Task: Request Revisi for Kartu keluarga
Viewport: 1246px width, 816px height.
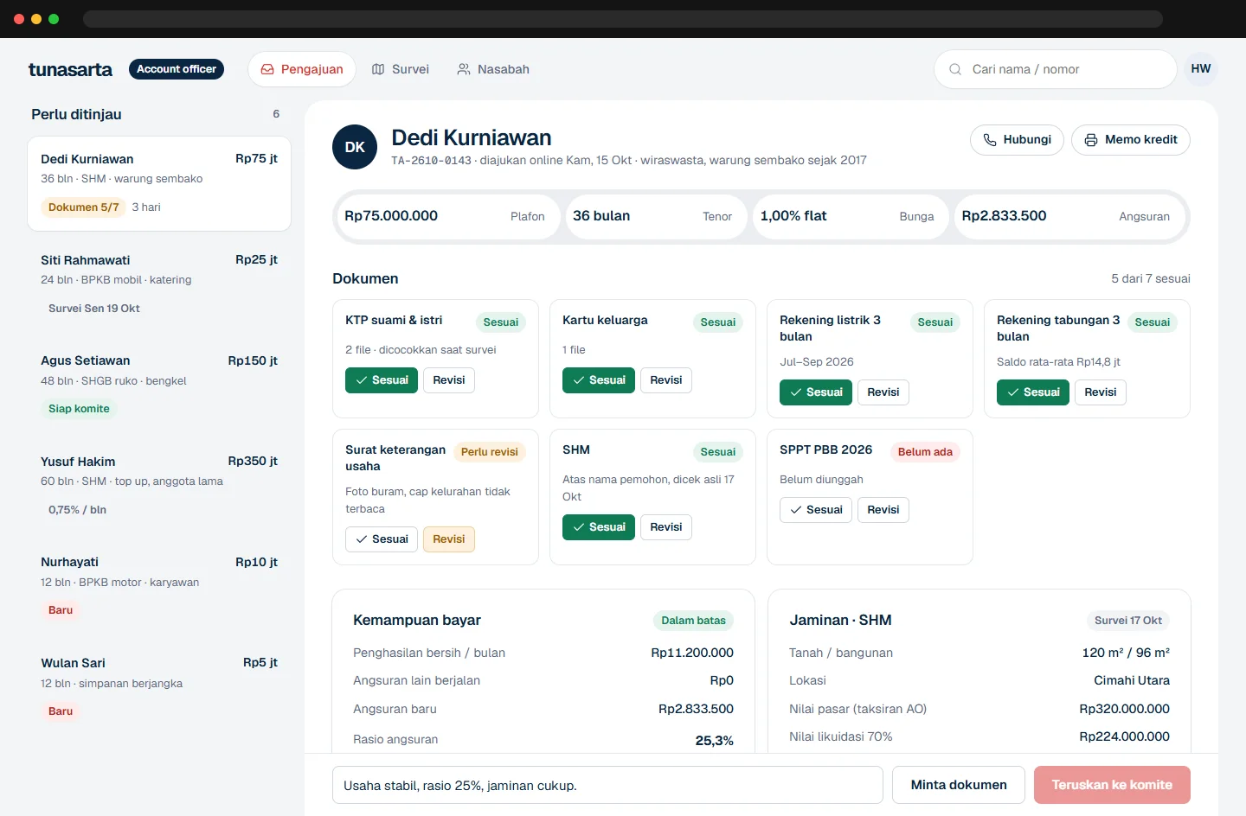Action: [x=666, y=380]
